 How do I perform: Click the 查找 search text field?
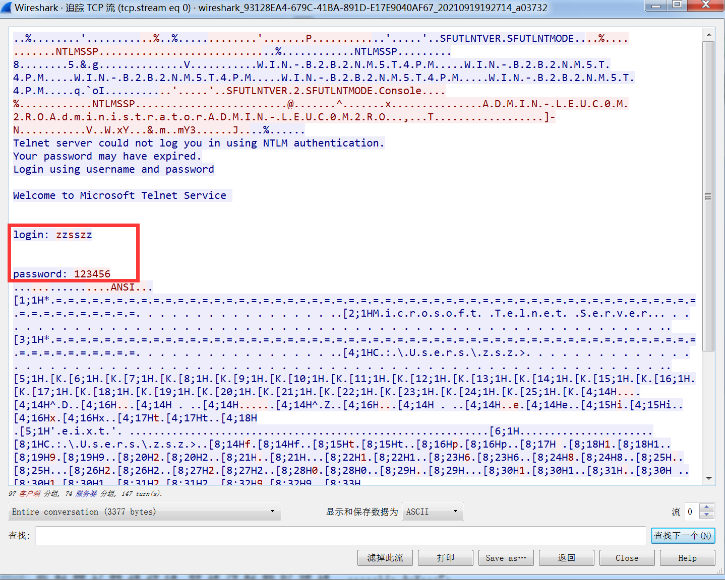[x=340, y=536]
